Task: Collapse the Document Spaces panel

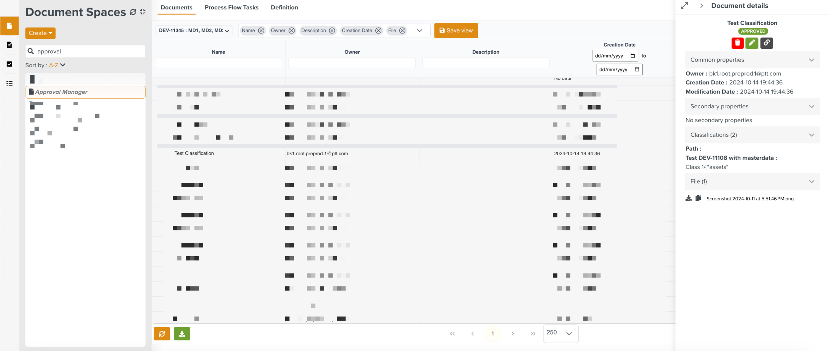Action: [143, 12]
